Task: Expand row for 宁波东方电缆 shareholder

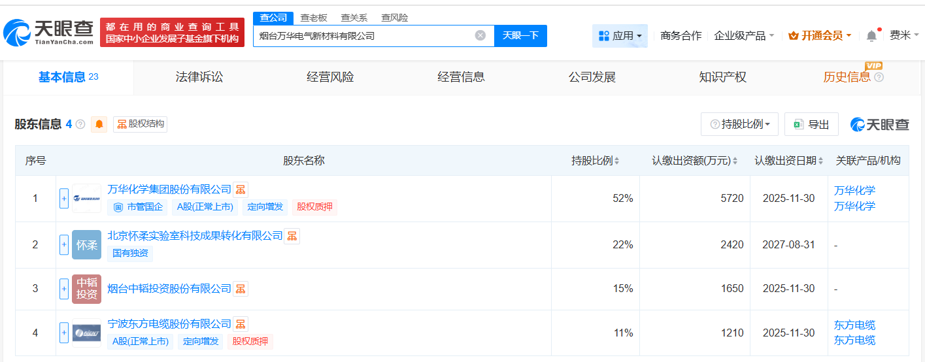Action: tap(64, 333)
